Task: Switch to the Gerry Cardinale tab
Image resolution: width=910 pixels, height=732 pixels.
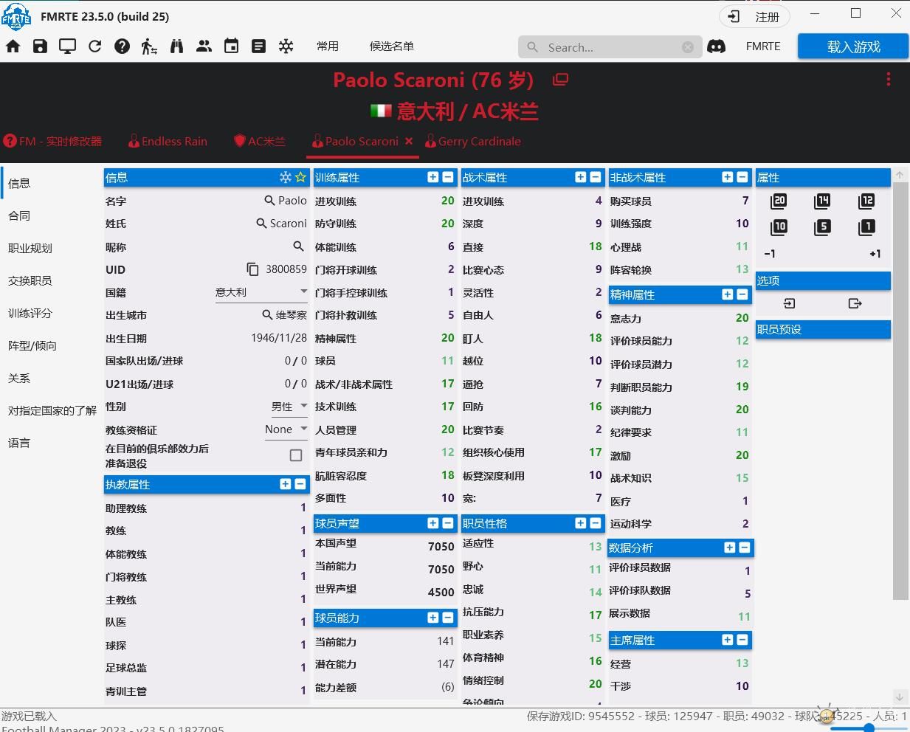Action: pos(473,141)
